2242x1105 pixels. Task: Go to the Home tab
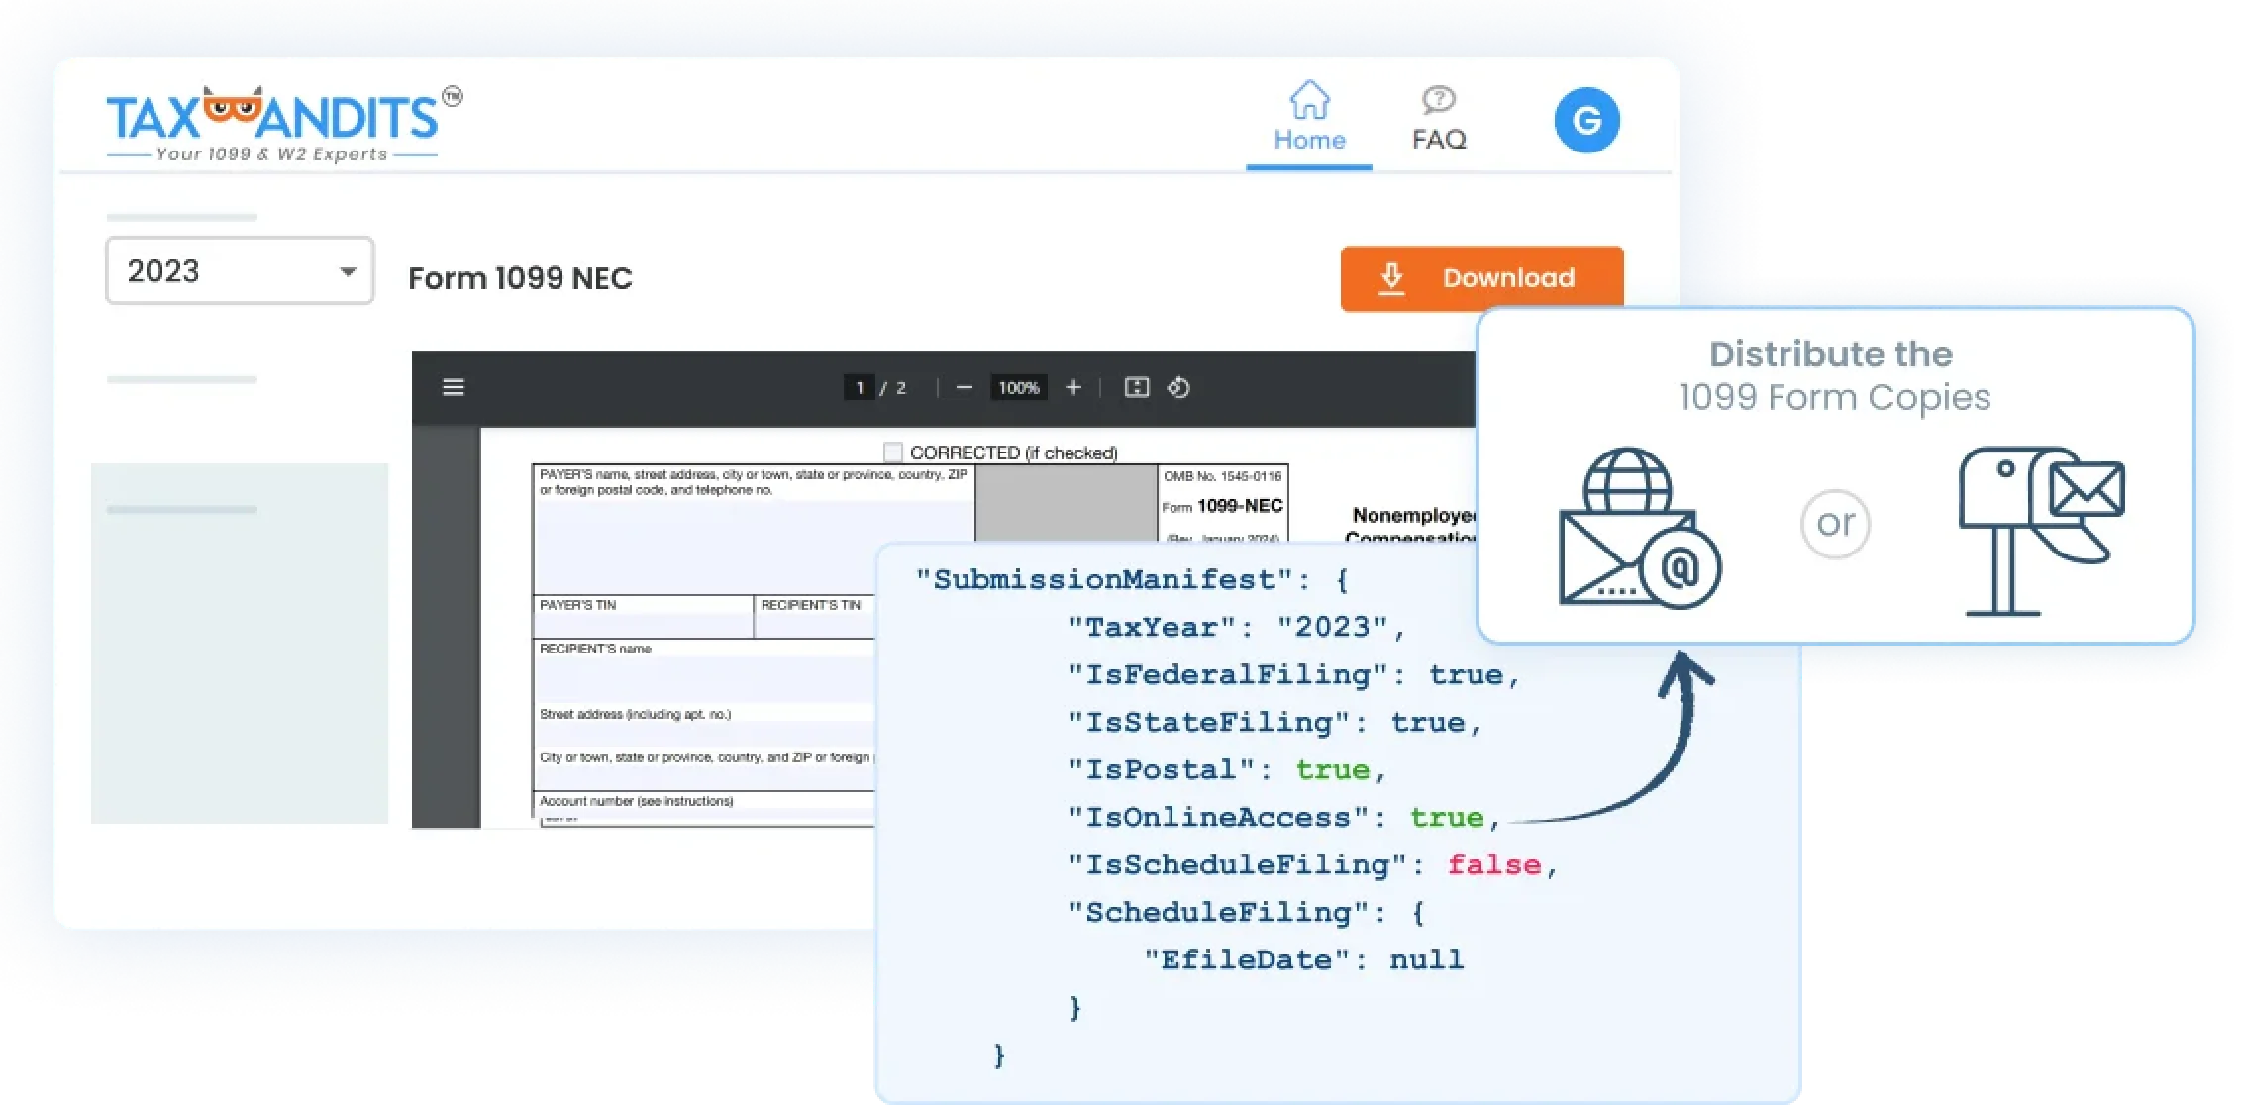coord(1308,119)
